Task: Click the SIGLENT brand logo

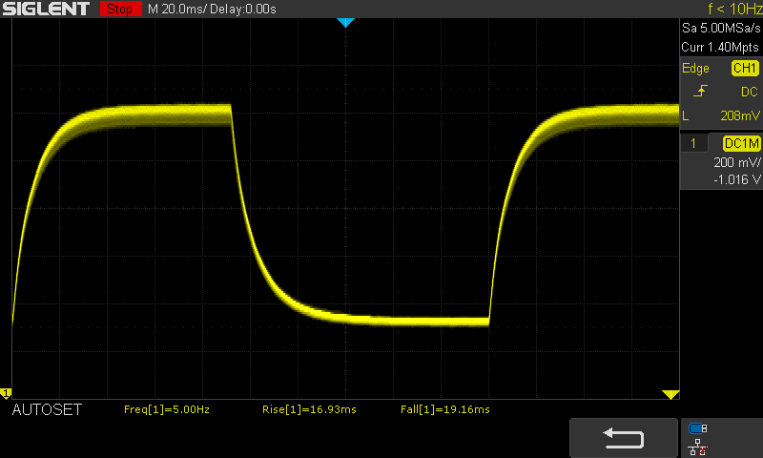Action: click(x=46, y=9)
